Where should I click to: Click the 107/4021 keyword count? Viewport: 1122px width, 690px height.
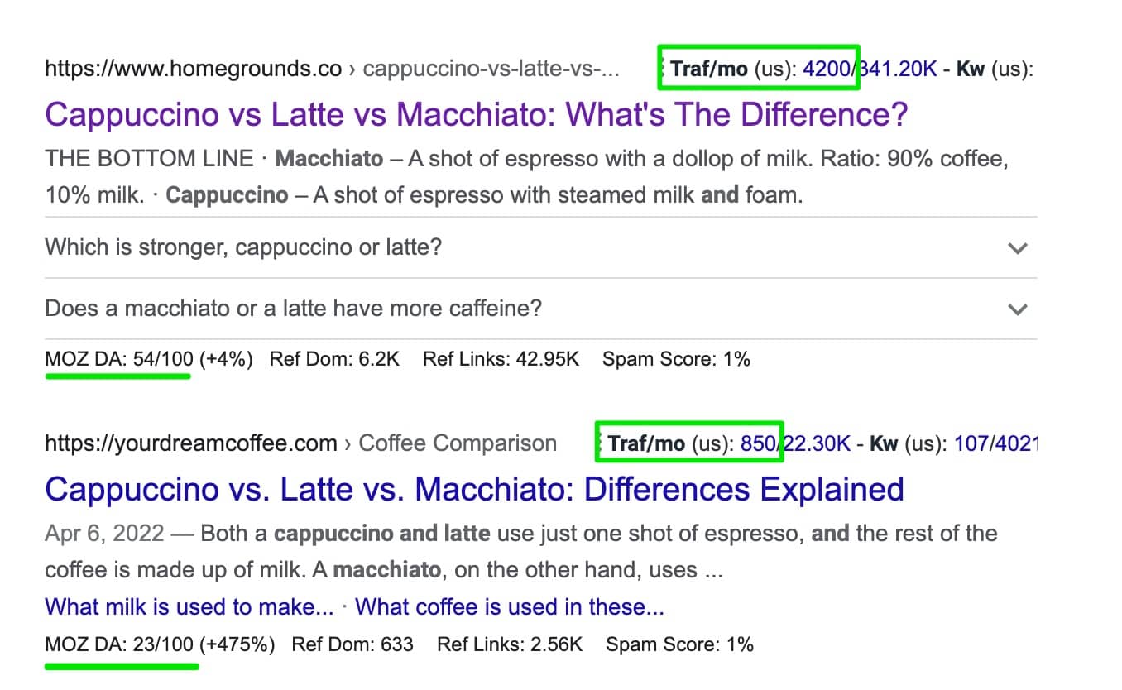995,443
